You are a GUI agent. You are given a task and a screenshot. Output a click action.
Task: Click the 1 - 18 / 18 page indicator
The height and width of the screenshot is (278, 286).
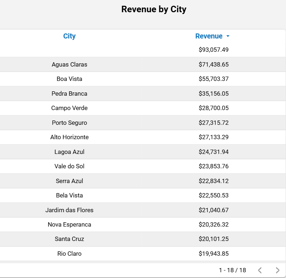point(232,270)
